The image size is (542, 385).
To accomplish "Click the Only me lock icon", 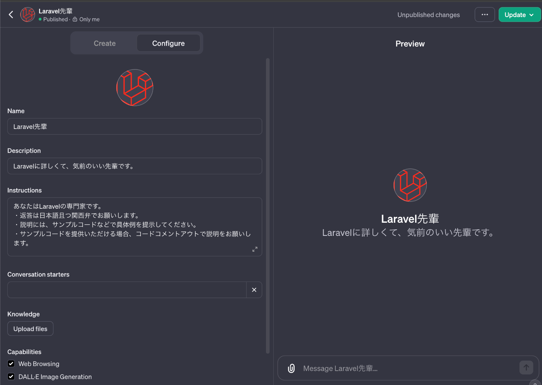I will click(x=75, y=19).
